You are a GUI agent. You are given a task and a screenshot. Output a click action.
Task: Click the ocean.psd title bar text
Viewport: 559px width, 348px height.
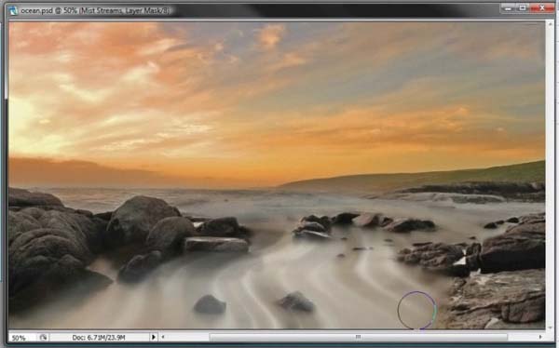(95, 10)
